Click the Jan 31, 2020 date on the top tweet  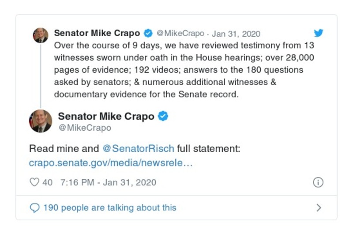coord(236,34)
